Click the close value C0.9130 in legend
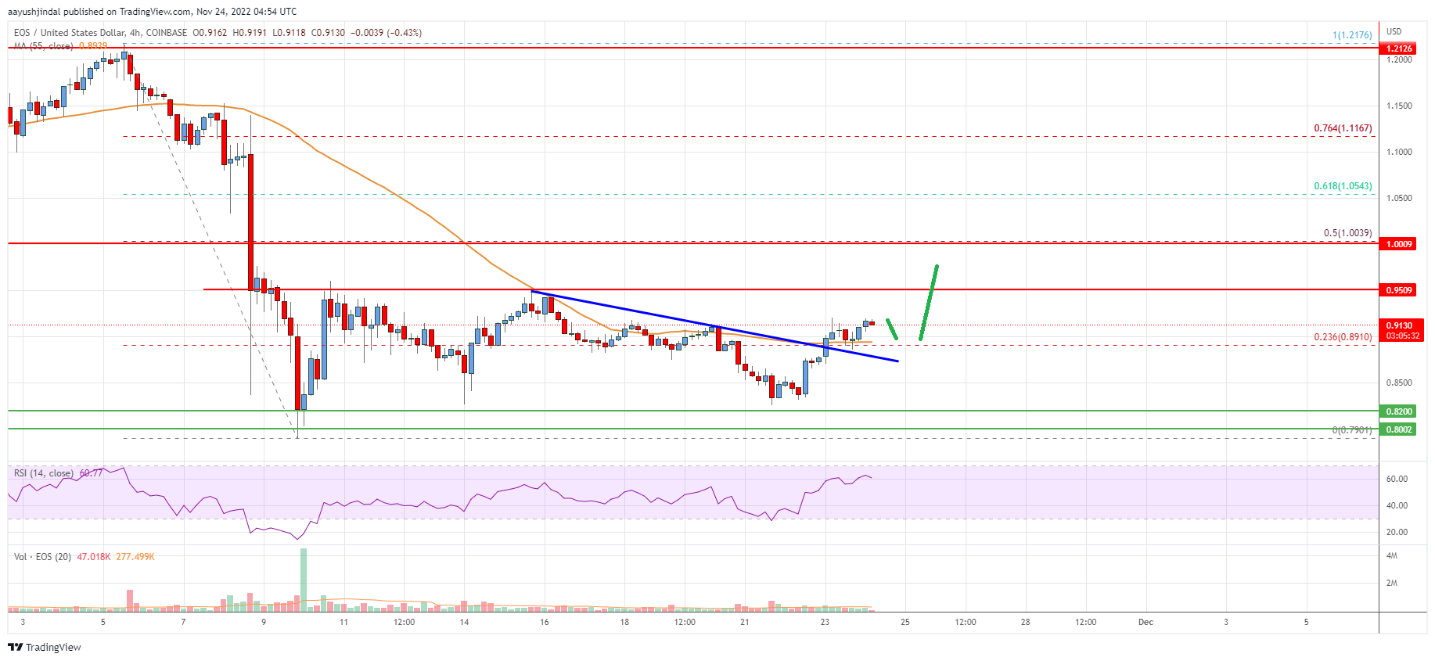Screen dimensions: 1435x661 tap(328, 33)
